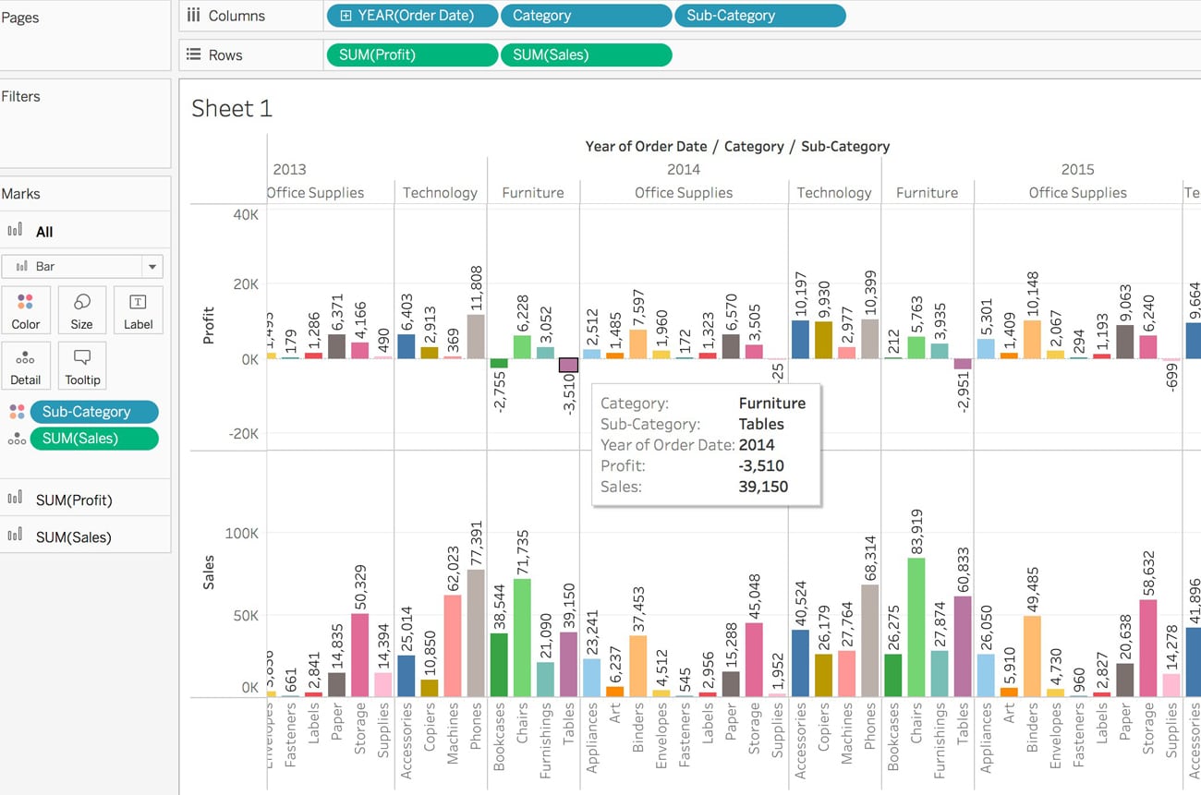Click the color icon beside Sub-Category pill
The image size is (1201, 795).
[x=17, y=412]
